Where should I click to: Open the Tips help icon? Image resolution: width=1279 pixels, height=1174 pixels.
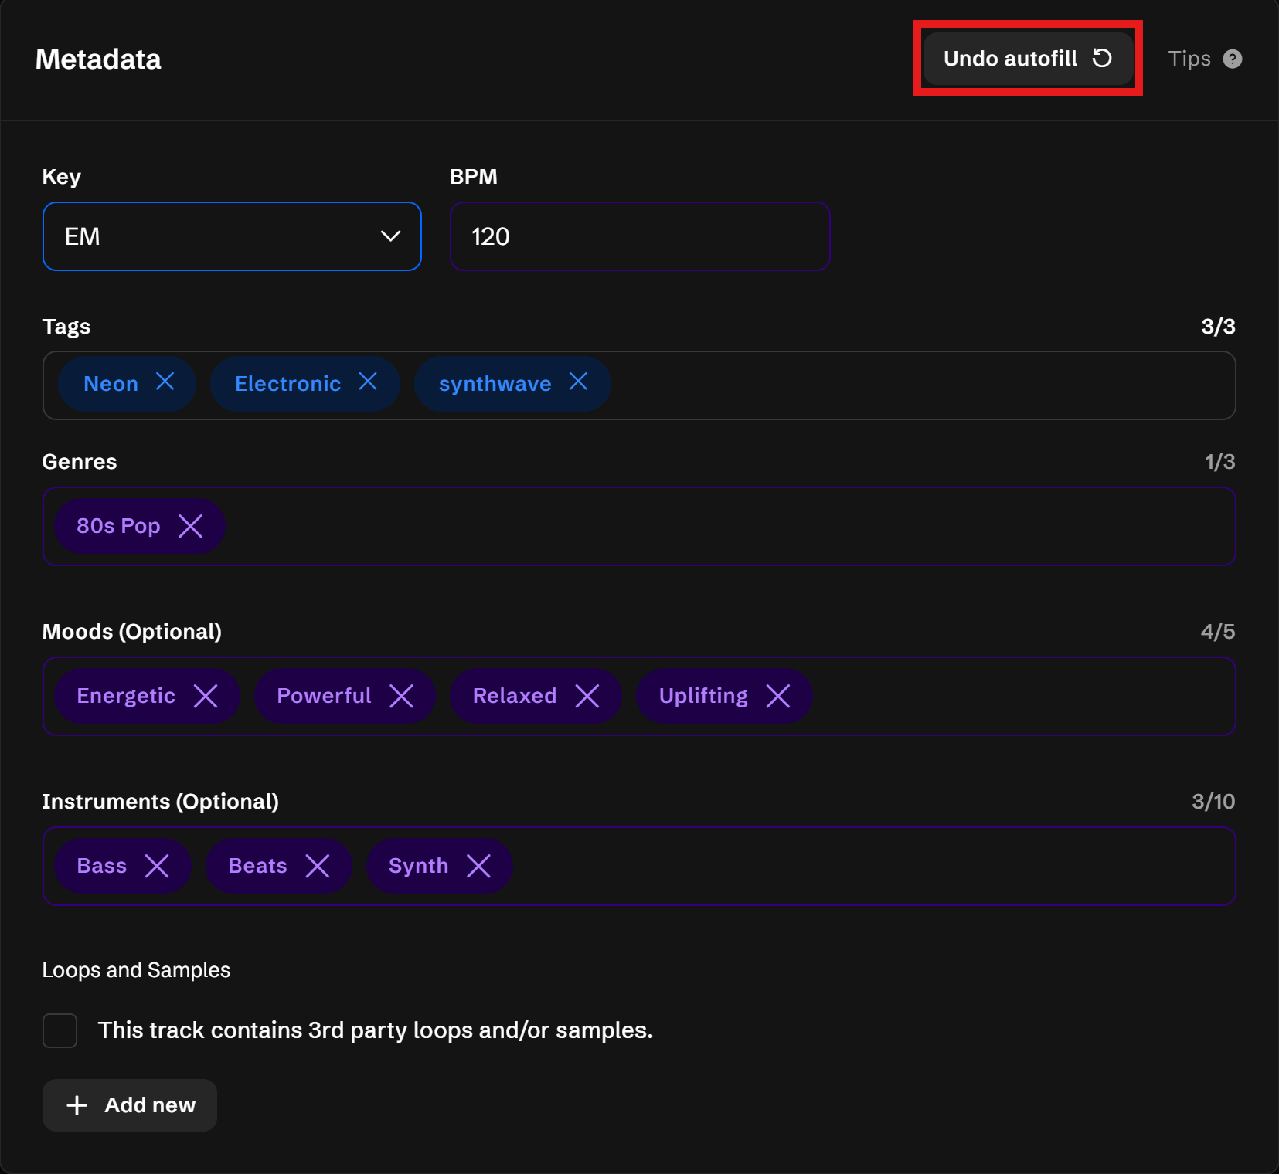(1232, 59)
